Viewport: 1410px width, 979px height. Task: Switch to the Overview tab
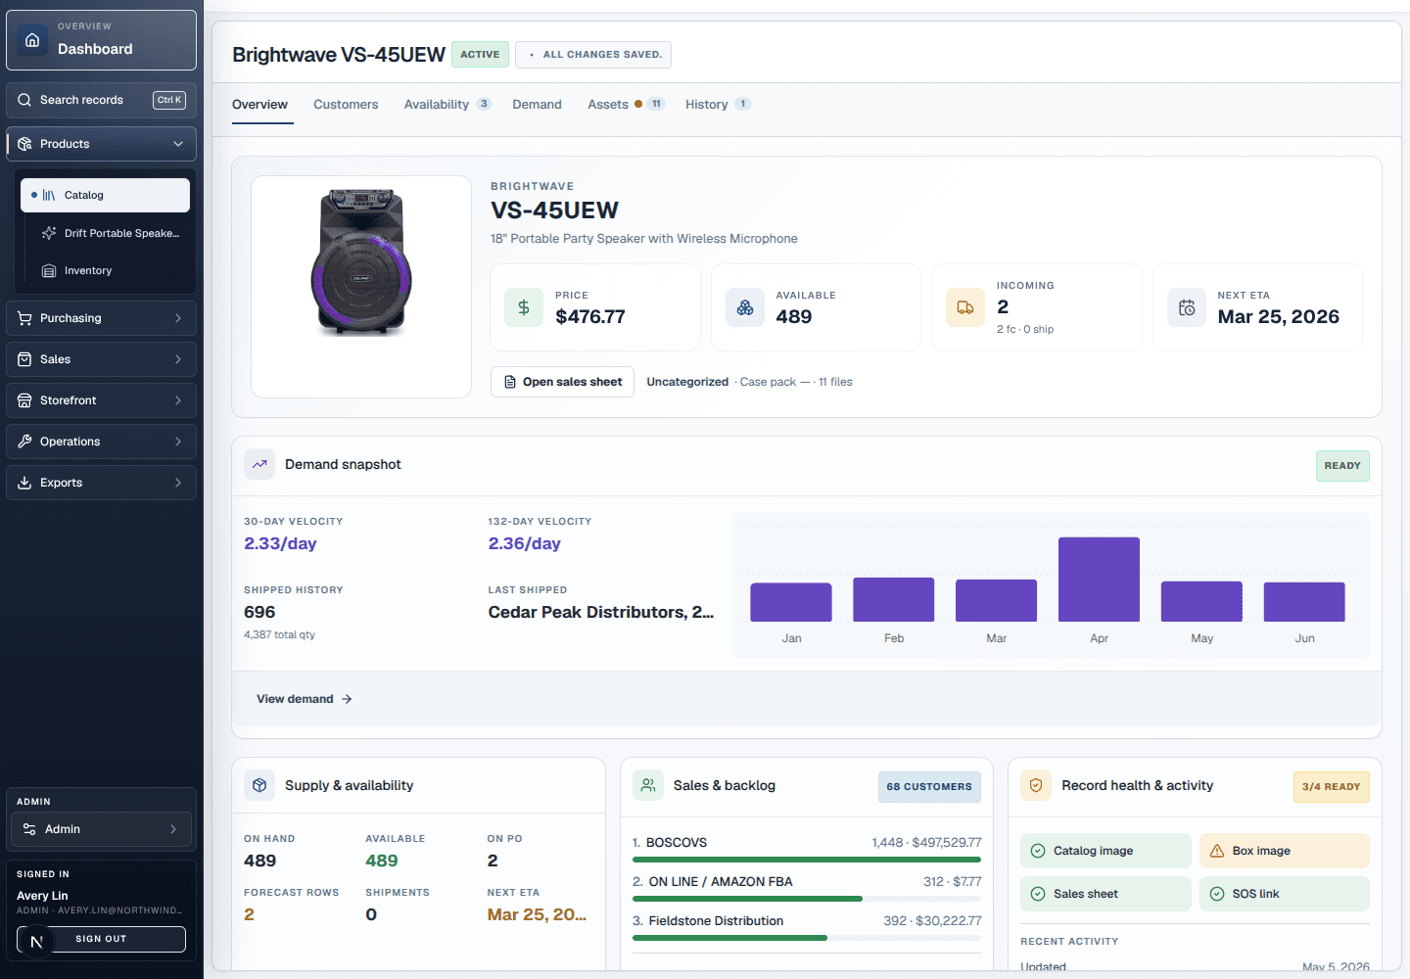click(x=259, y=105)
